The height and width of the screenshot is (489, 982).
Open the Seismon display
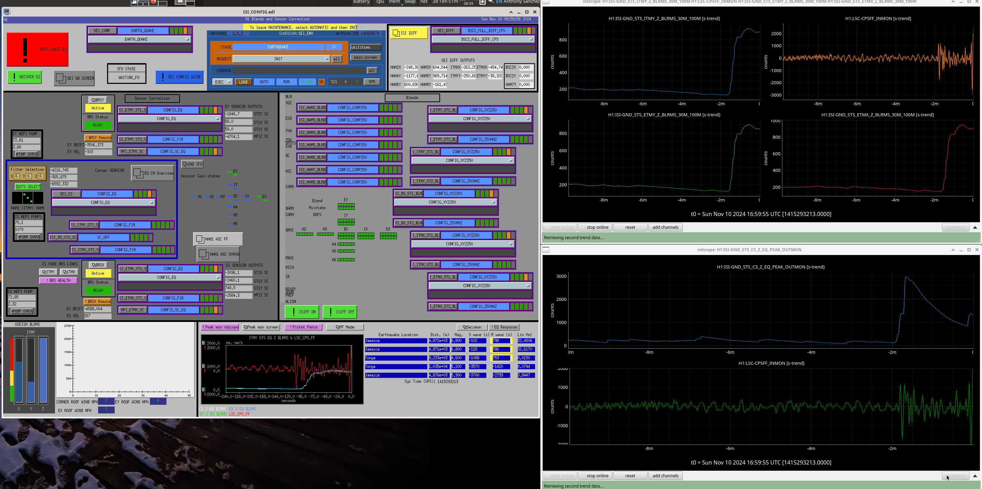tap(472, 327)
